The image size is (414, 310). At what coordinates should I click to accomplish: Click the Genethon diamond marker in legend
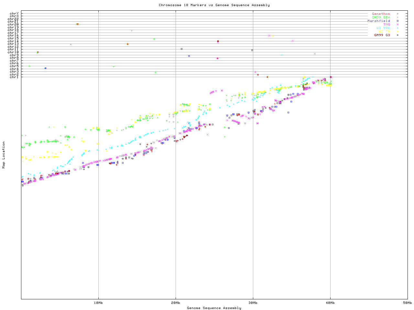point(398,14)
